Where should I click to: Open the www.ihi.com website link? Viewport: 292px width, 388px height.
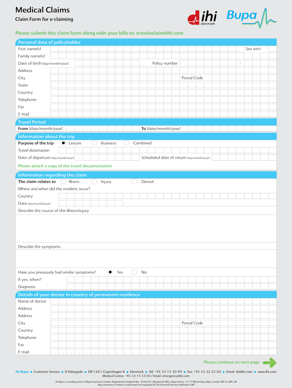pos(267,372)
